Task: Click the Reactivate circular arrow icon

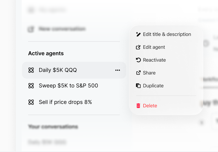Action: click(138, 60)
